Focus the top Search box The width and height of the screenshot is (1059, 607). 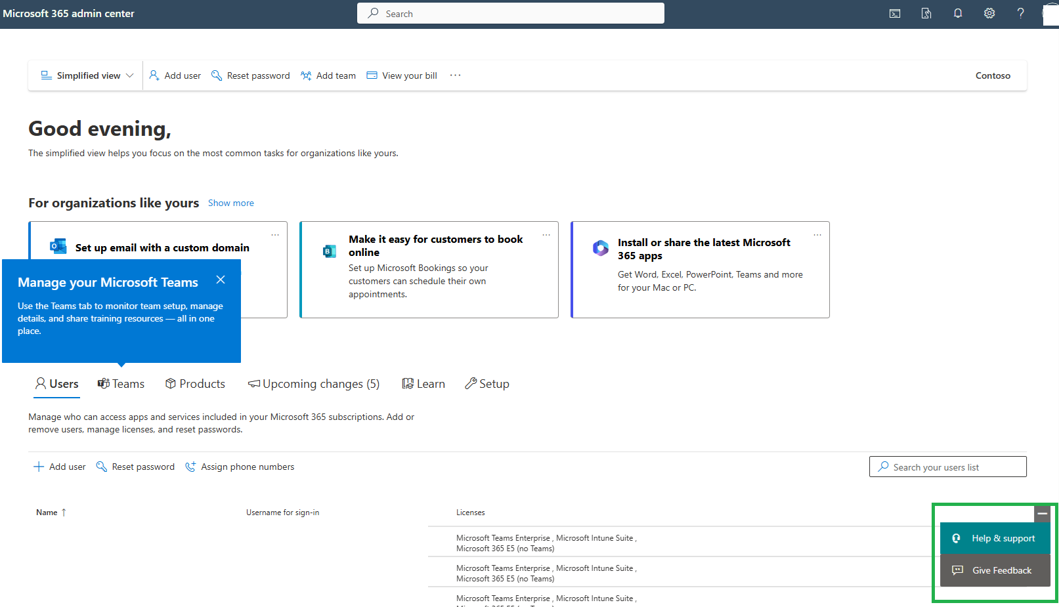[511, 13]
